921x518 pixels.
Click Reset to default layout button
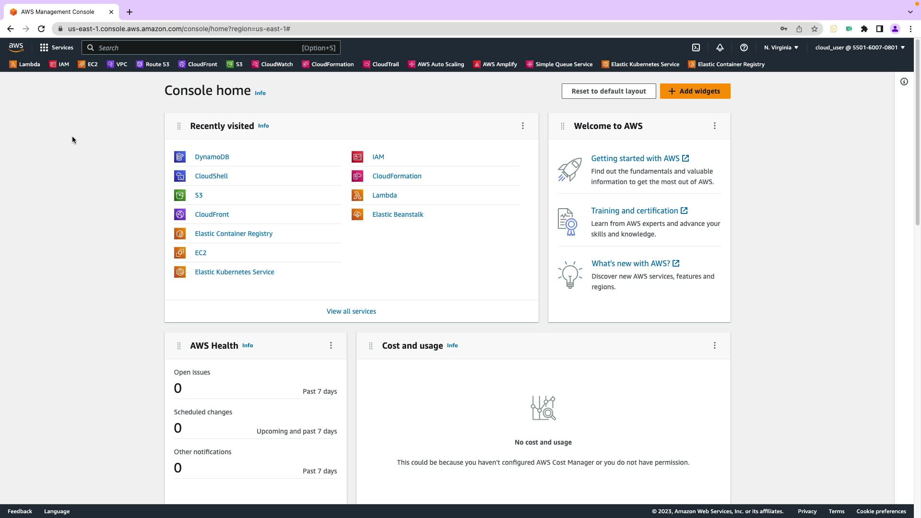609,91
